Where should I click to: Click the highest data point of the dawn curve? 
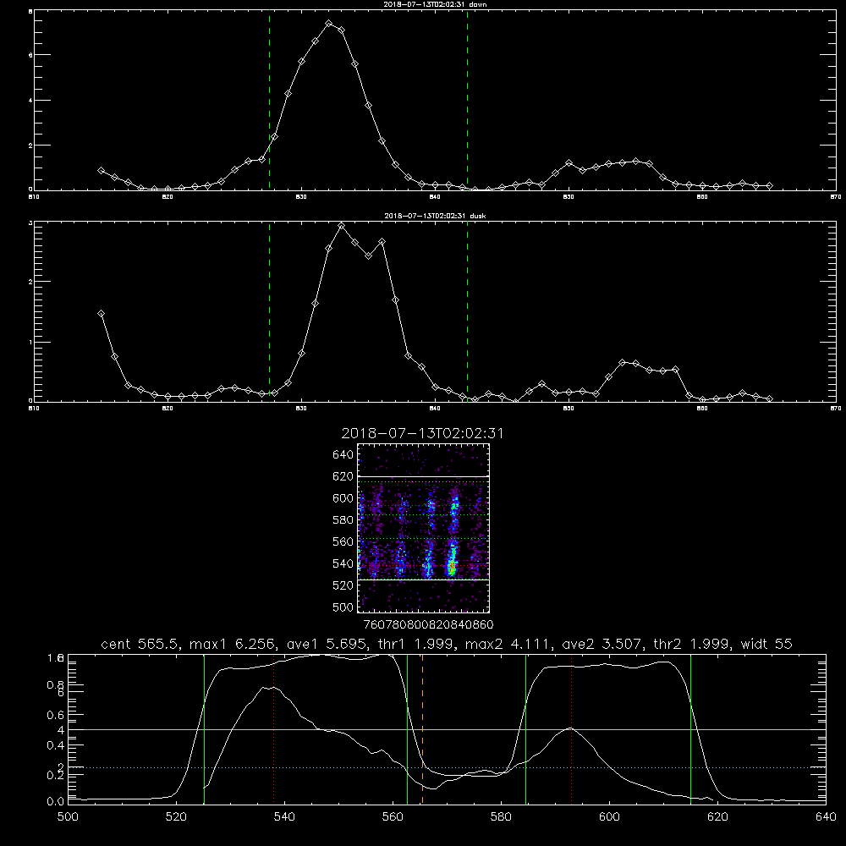pyautogui.click(x=329, y=23)
